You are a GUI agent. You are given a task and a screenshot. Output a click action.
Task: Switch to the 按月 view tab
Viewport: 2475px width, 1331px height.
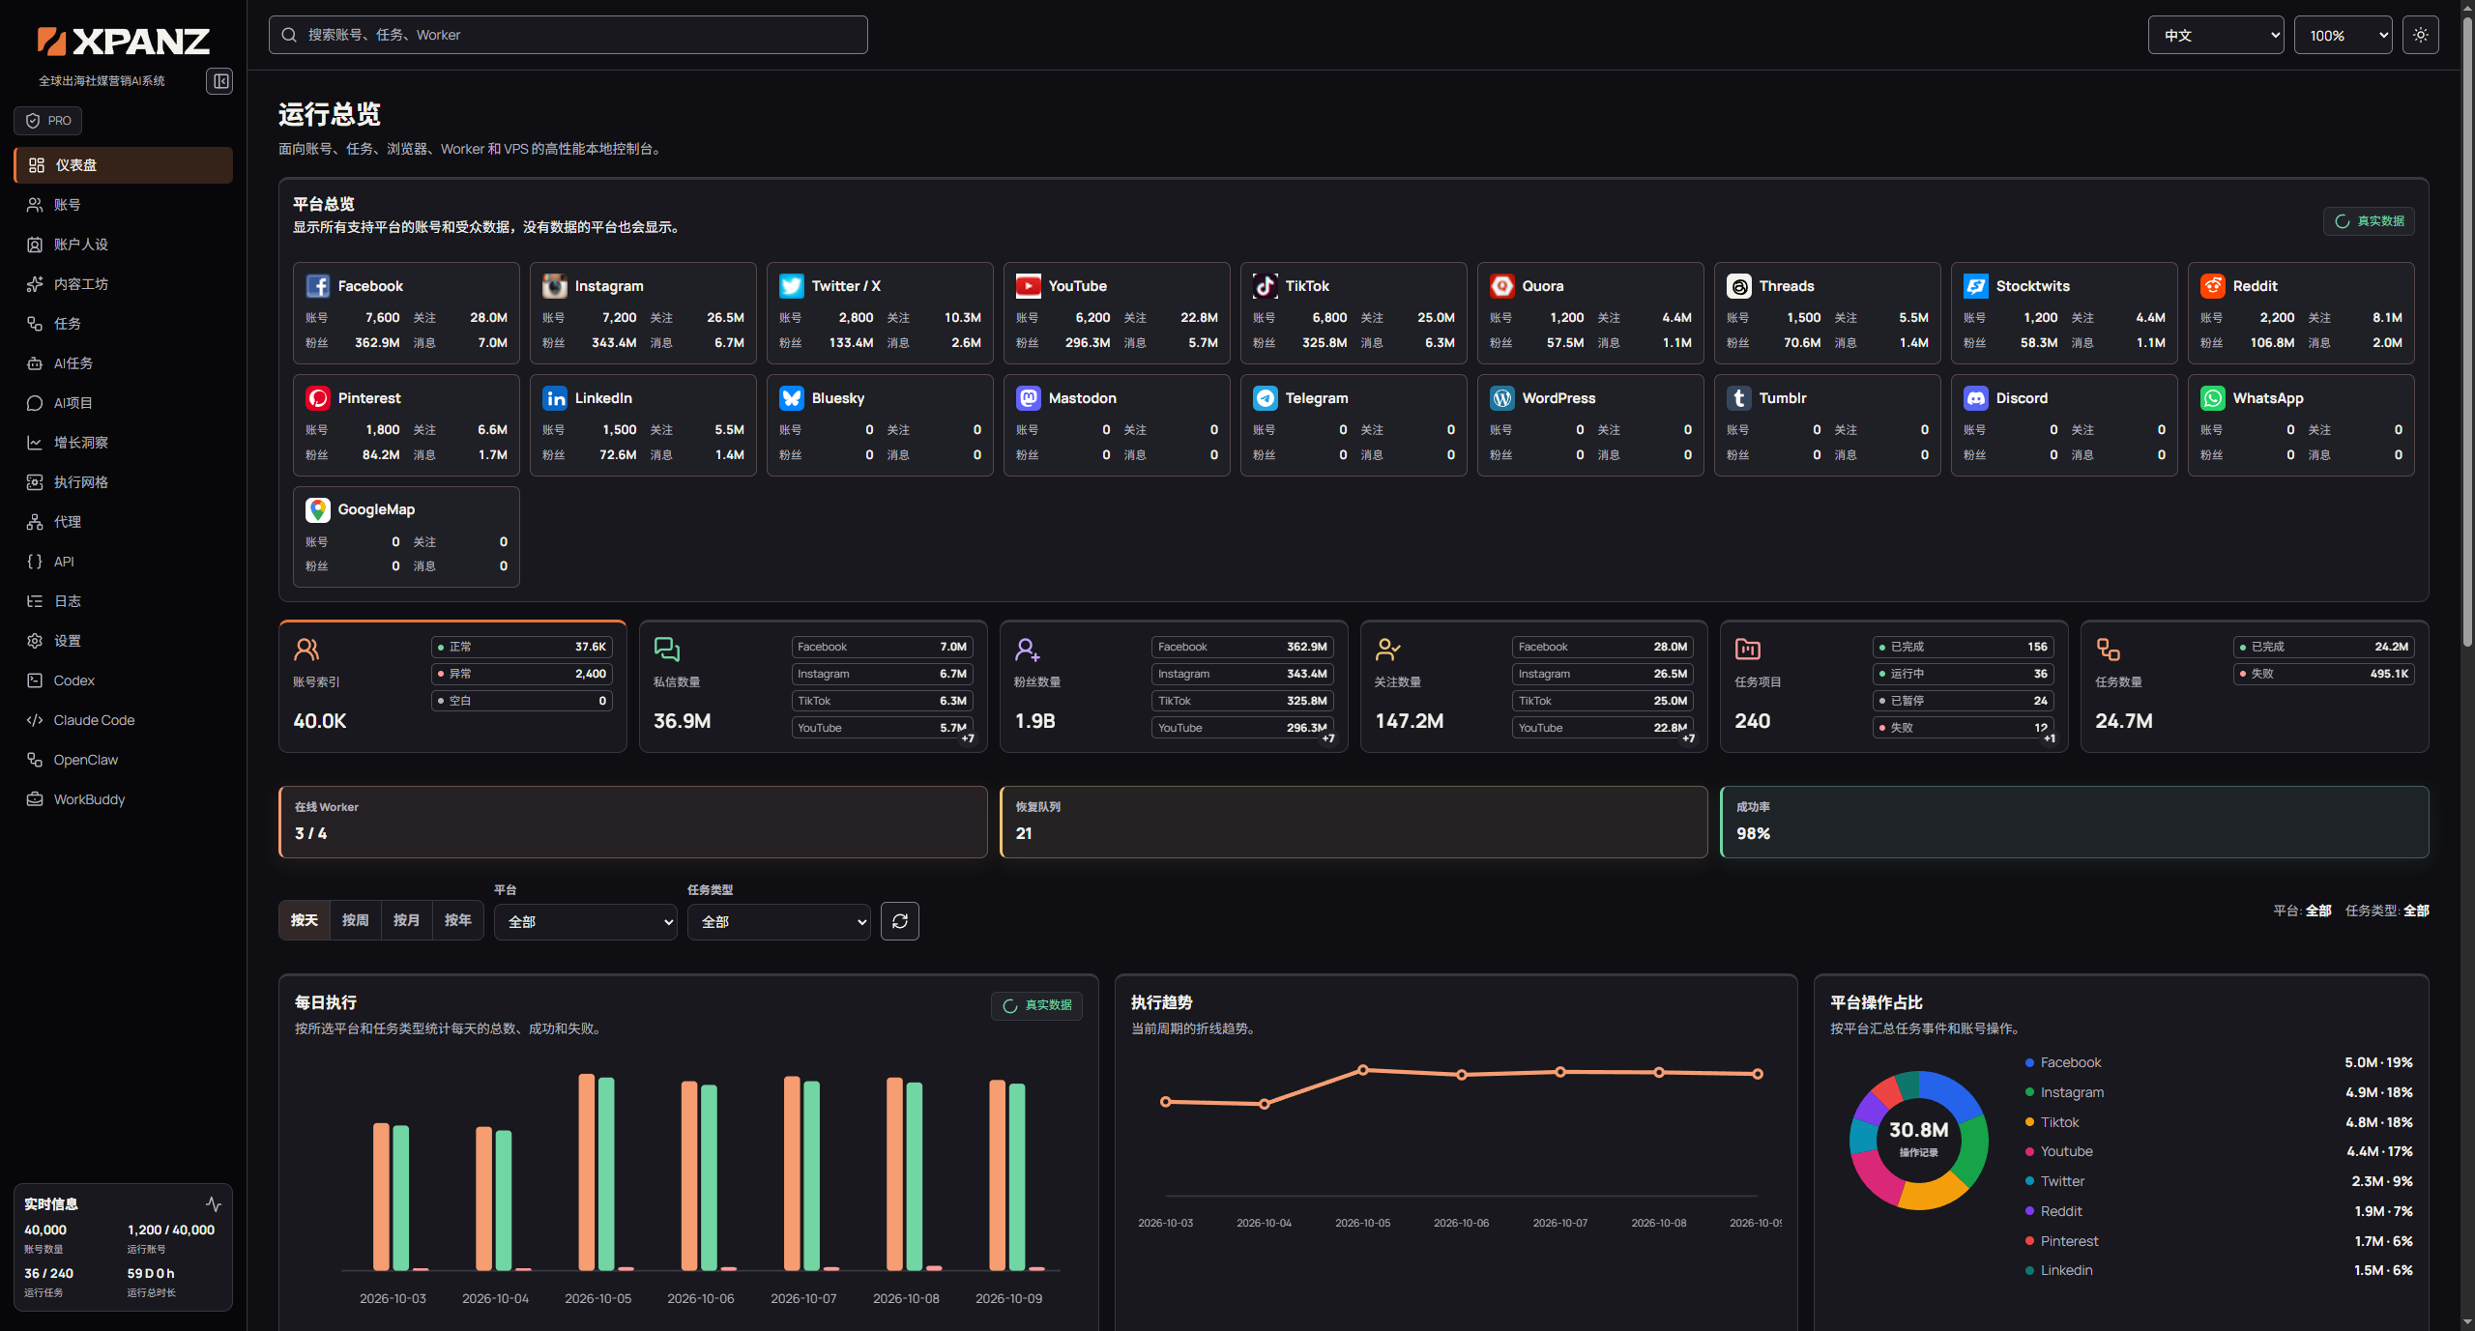click(x=407, y=920)
